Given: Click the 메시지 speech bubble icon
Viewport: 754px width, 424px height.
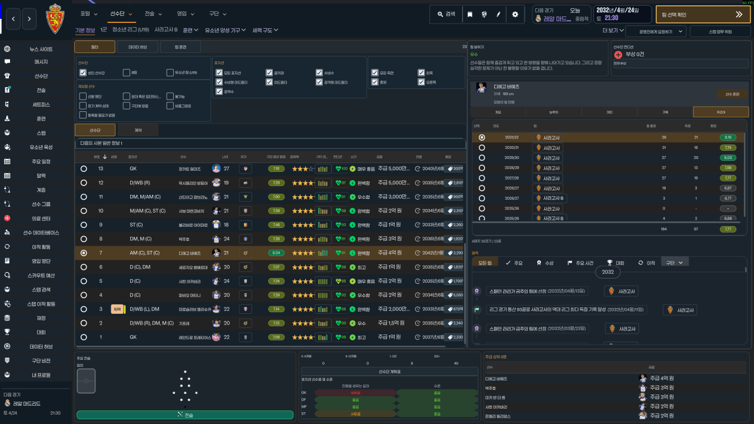Looking at the screenshot, I should [x=7, y=62].
